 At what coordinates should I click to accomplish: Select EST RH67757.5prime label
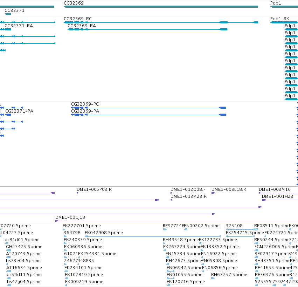click(x=229, y=275)
